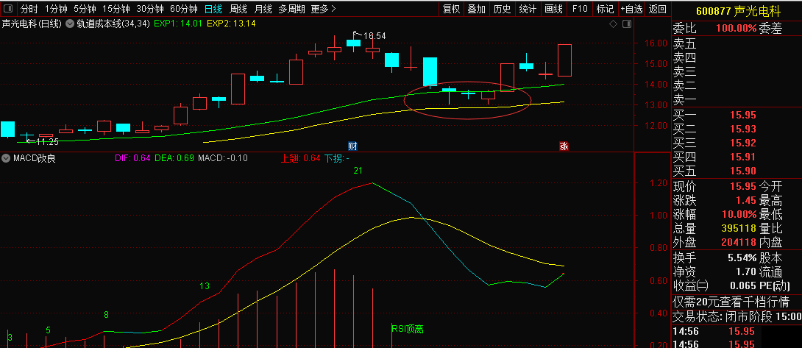Click the EXP1: 14.01 value
The image size is (802, 348).
177,24
